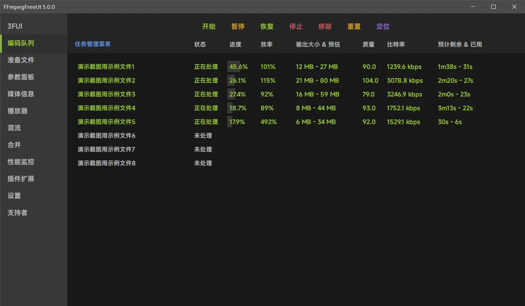
Task: Click the 重置 (Reset) button
Action: 354,27
